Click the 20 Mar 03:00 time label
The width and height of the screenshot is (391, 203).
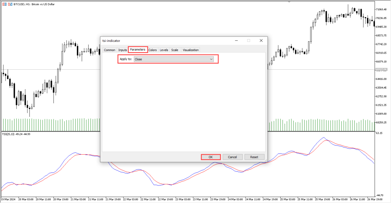point(26,200)
